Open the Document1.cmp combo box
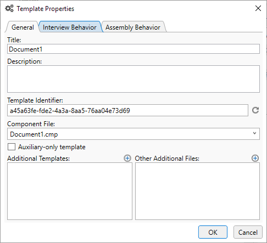 133,134
